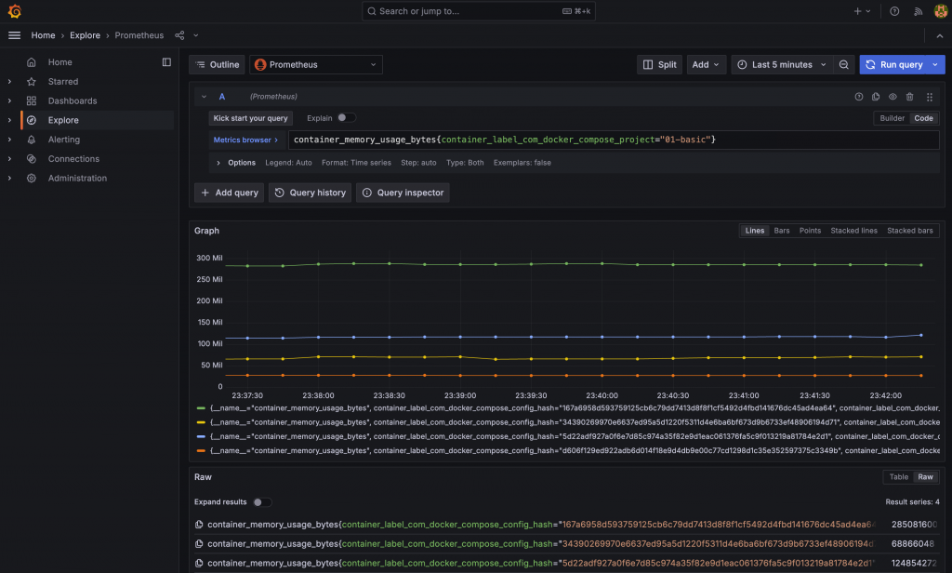Switch the query editor to Builder mode
The height and width of the screenshot is (573, 952).
(x=892, y=118)
